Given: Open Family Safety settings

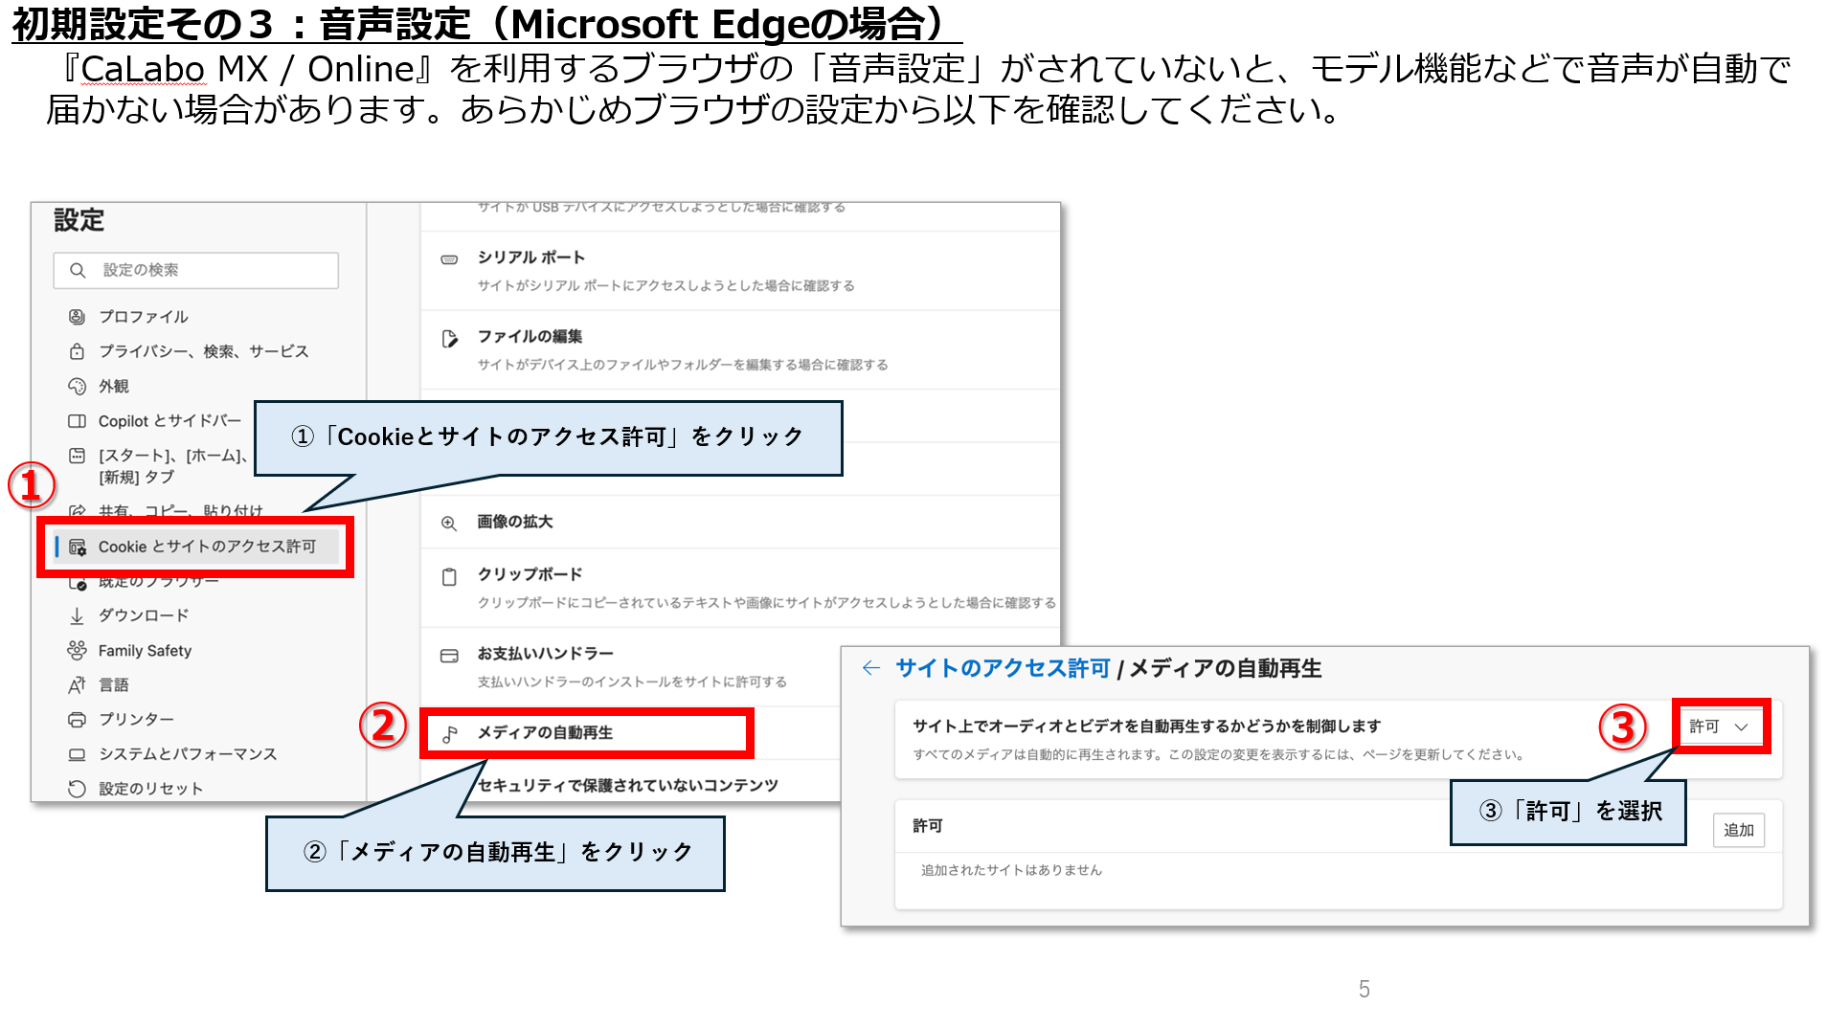Looking at the screenshot, I should [145, 651].
